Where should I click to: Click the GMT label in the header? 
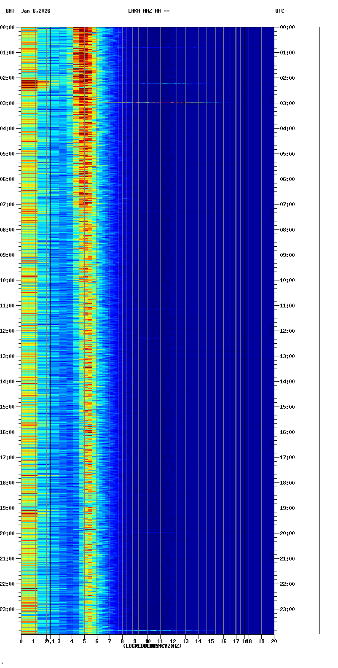[10, 11]
